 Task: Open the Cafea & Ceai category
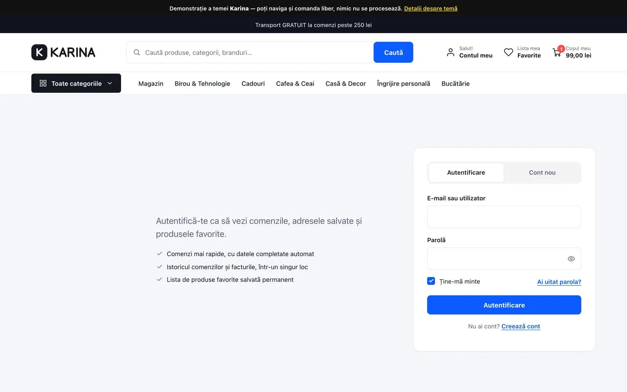tap(295, 84)
